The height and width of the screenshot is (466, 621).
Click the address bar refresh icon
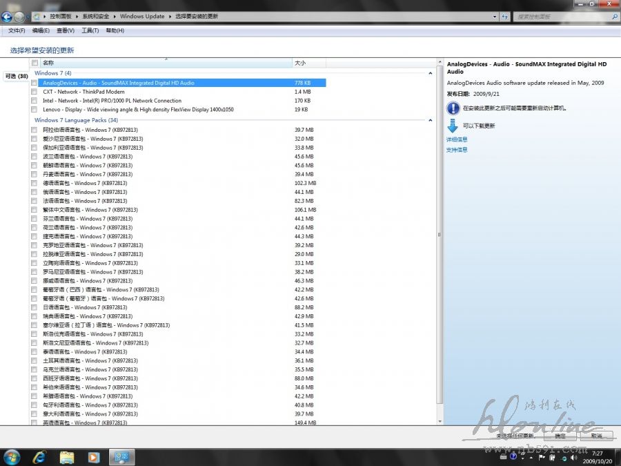505,16
